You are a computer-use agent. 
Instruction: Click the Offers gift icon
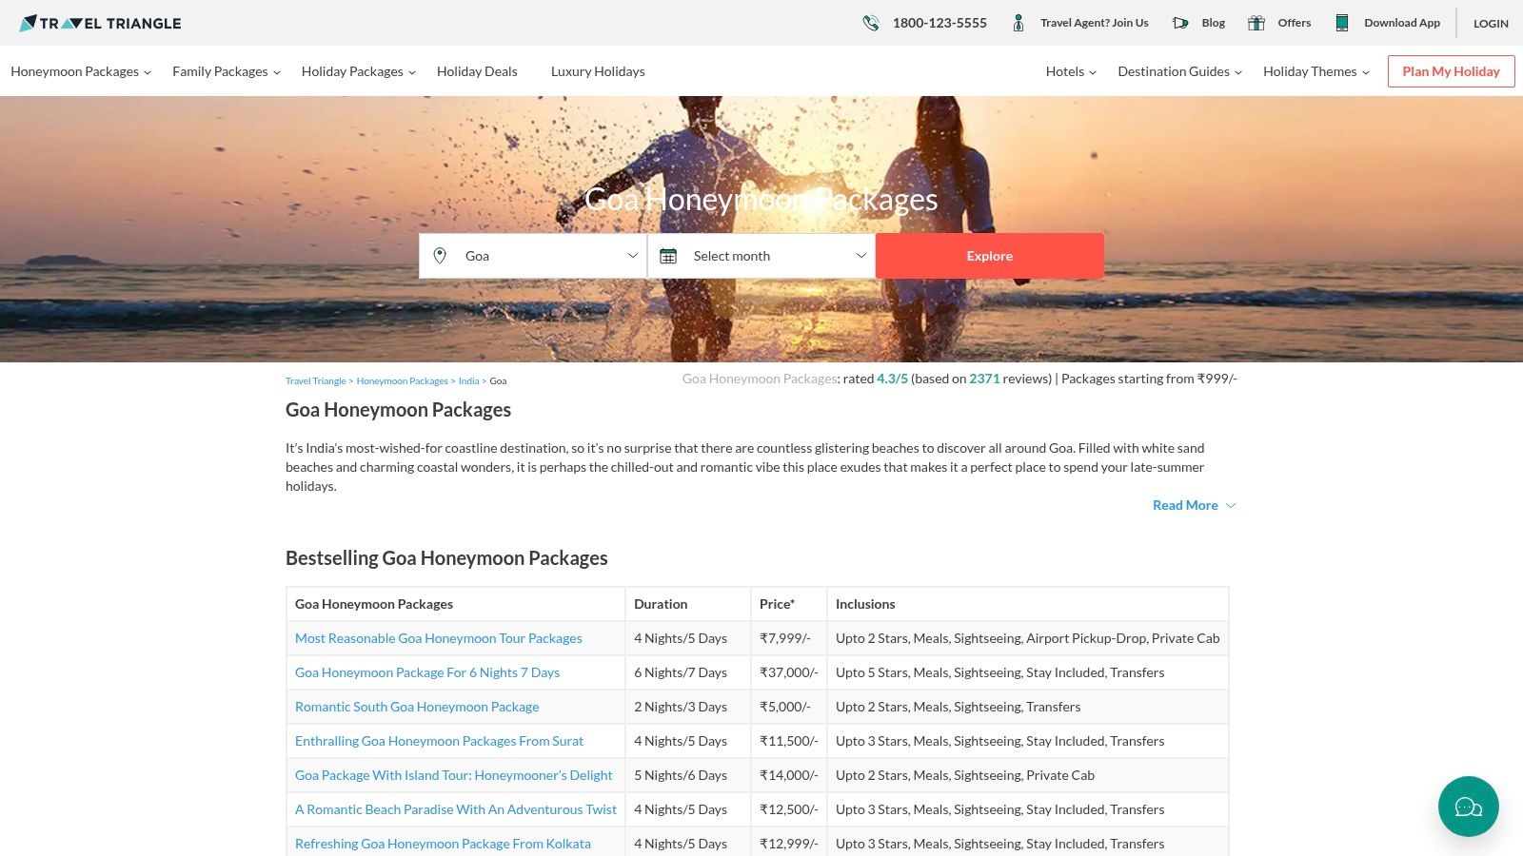click(x=1256, y=23)
